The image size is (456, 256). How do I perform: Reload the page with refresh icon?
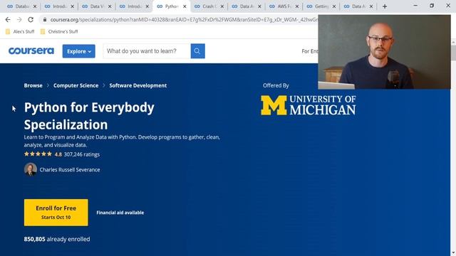coord(31,20)
